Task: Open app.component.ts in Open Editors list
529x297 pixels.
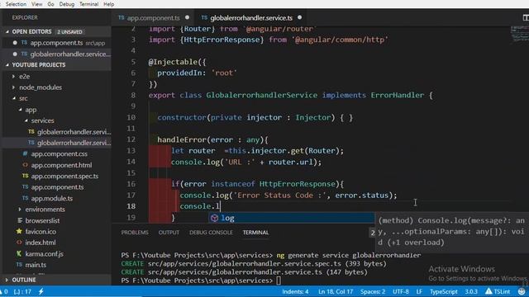Action: pos(57,43)
